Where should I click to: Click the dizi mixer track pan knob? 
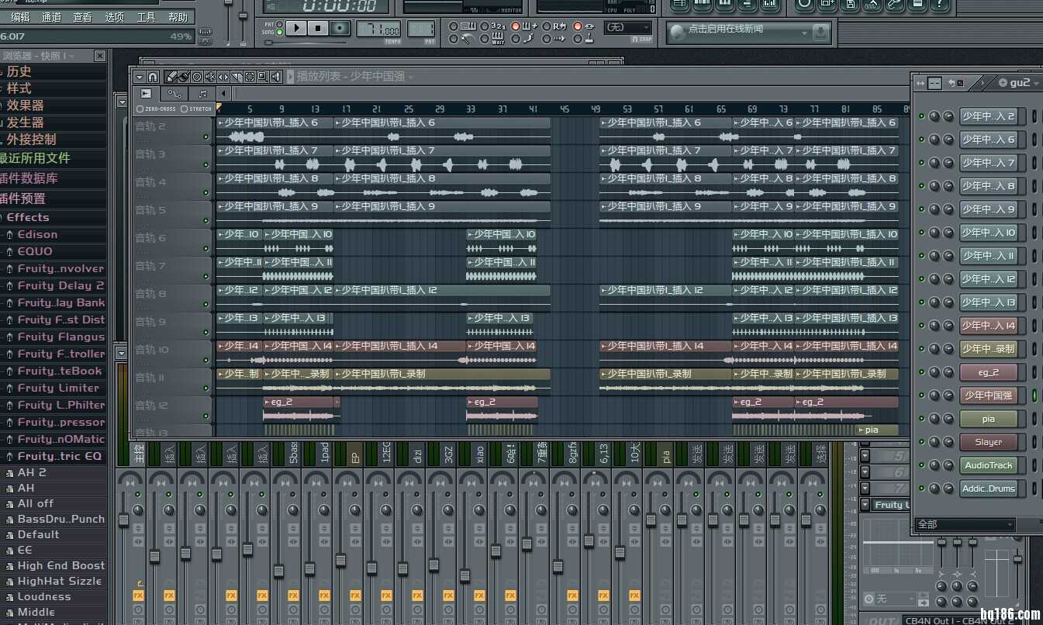417,509
